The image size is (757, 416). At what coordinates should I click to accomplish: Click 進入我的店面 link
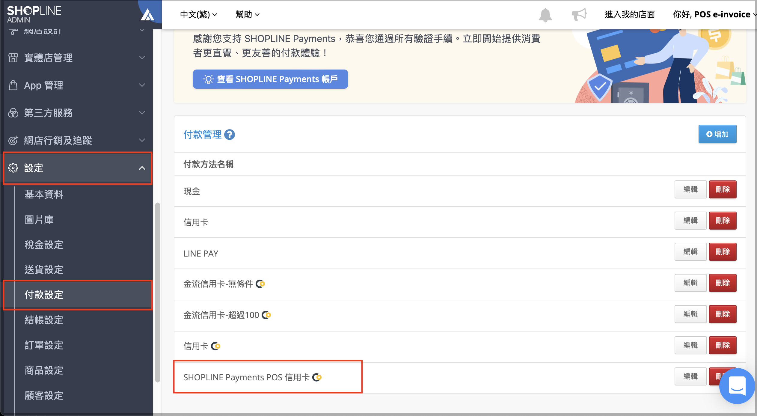[x=630, y=14]
